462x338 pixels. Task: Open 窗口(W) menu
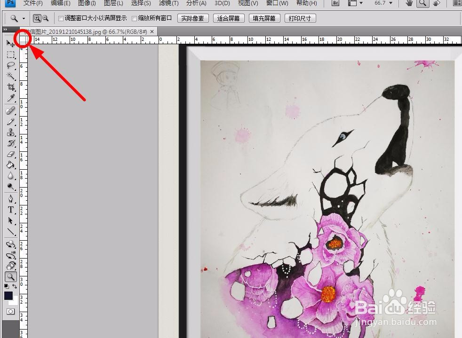[x=277, y=3]
